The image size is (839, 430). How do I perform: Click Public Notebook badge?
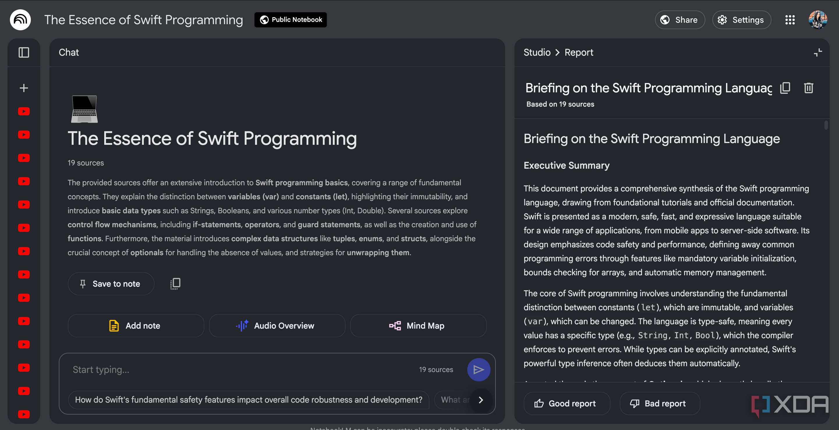coord(291,20)
